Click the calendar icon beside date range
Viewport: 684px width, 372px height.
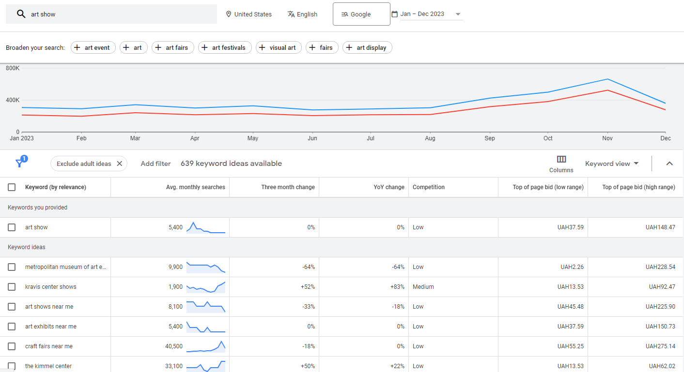[x=394, y=14]
